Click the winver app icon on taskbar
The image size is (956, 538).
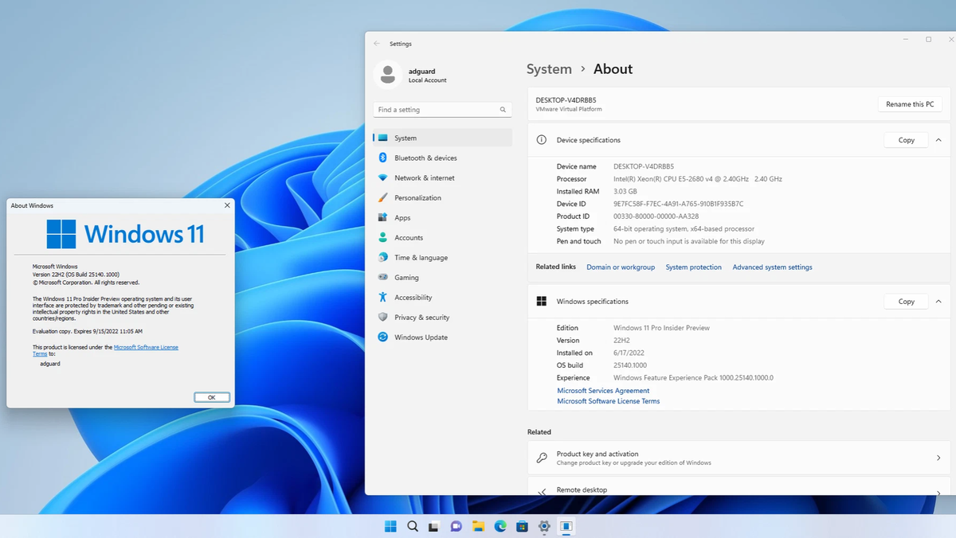566,526
